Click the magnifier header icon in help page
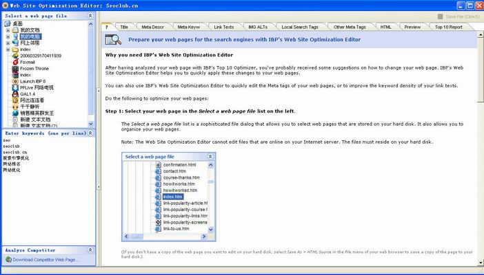 (x=113, y=39)
